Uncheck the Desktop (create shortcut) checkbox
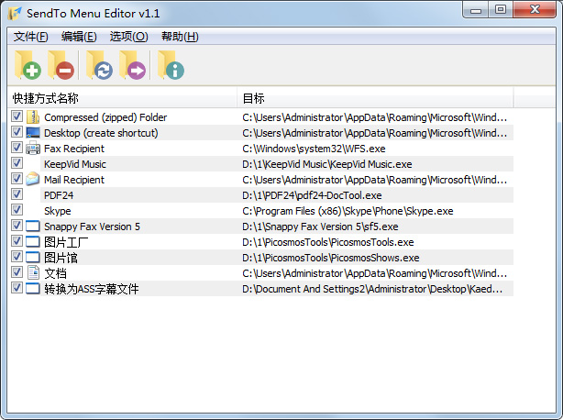This screenshot has height=420, width=563. coord(17,132)
